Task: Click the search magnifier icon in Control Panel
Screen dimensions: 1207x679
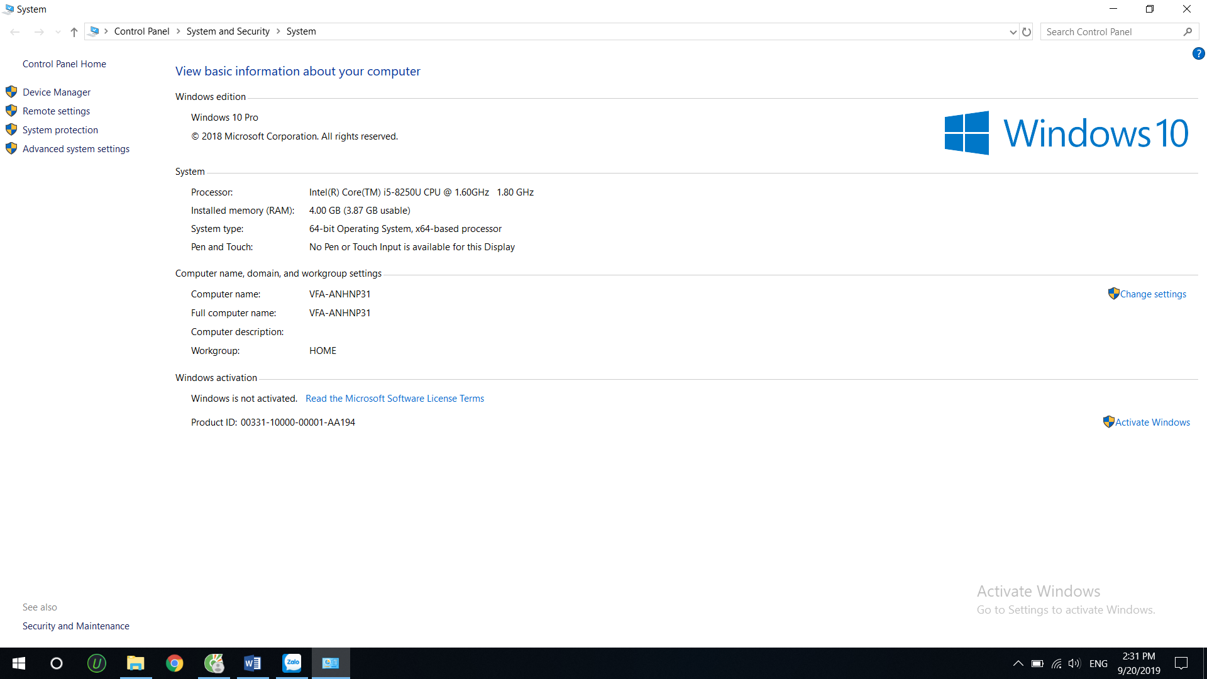Action: coord(1188,32)
